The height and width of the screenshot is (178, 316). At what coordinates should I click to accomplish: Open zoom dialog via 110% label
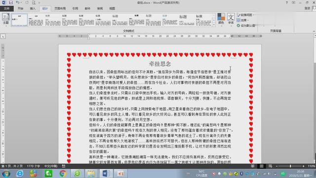pos(312,166)
